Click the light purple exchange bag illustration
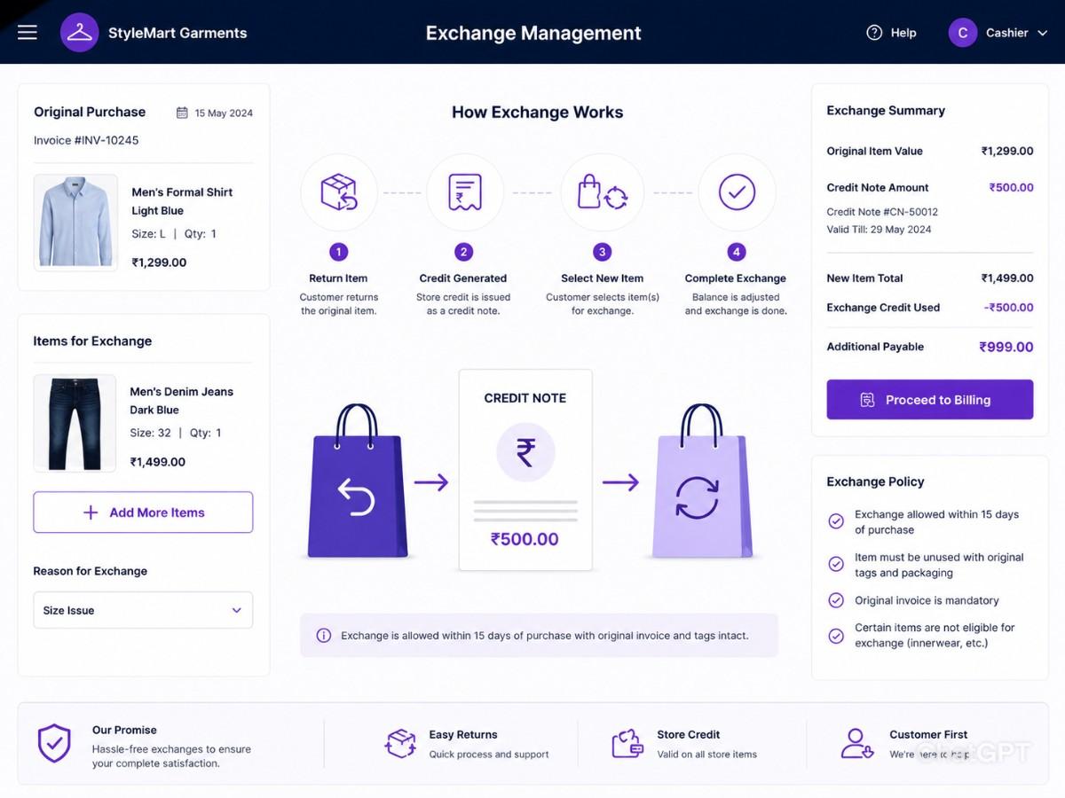The width and height of the screenshot is (1065, 798). 702,481
